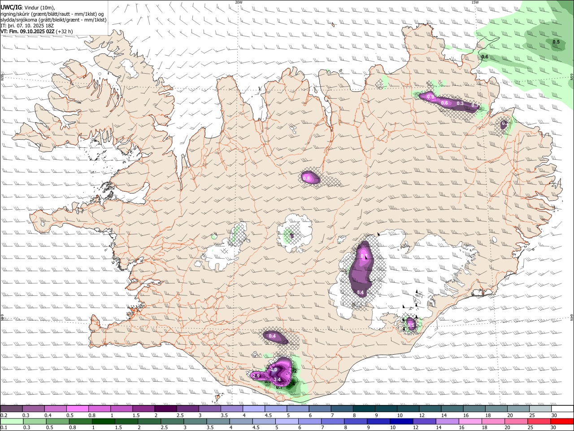Viewport: 574px width, 431px height.
Task: Click the 'VT: Fim. 09.10.2025 02Z (+32 h)' line
Action: 37,31
